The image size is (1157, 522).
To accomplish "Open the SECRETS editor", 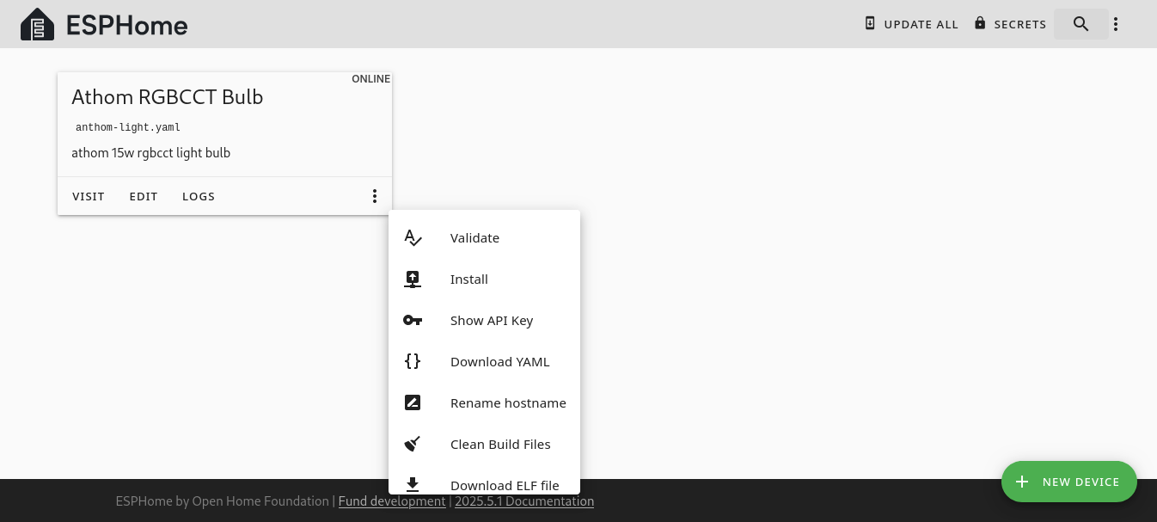I will click(1010, 24).
